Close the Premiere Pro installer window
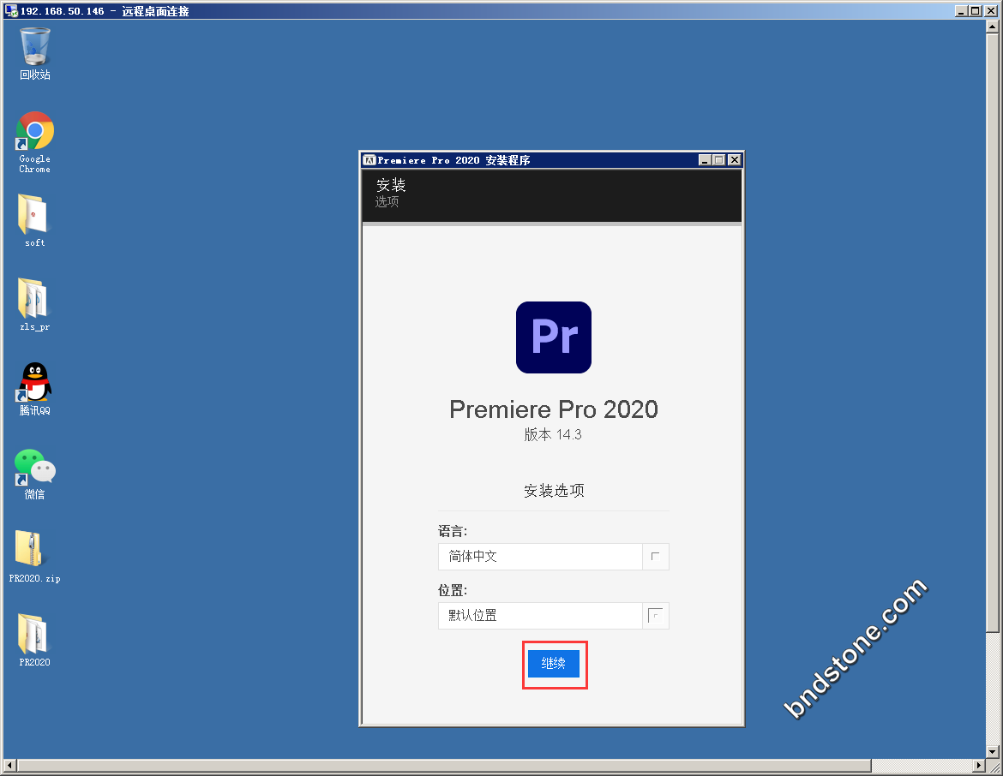Viewport: 1003px width, 776px height. point(735,160)
